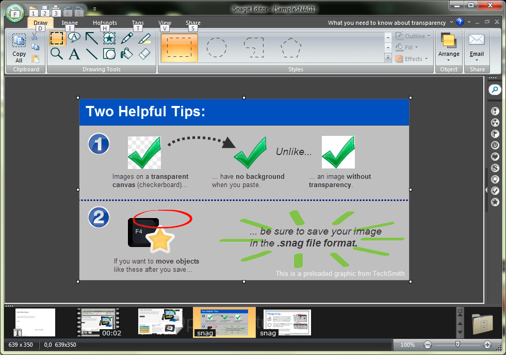Select the Highlighter tool
506x355 pixels.
coord(144,37)
